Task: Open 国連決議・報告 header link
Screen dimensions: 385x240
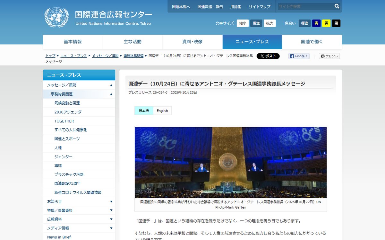Action: pyautogui.click(x=210, y=6)
